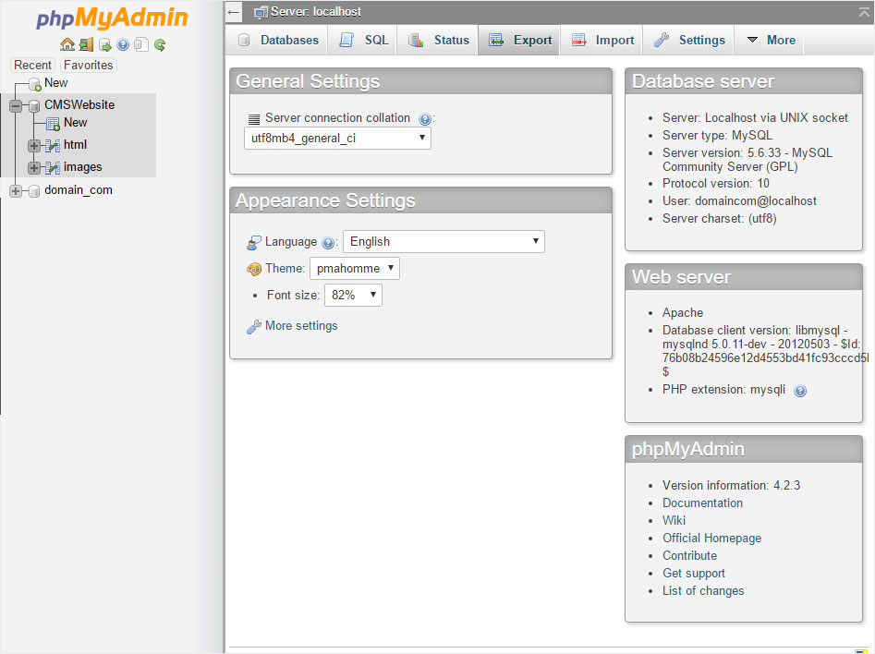Screen dimensions: 875x654
Task: Open phpMyAdmin documentation help icon in the sidebar
Action: (x=123, y=44)
